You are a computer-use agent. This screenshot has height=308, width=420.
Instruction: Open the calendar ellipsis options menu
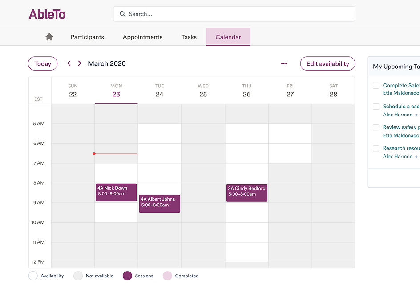point(284,63)
